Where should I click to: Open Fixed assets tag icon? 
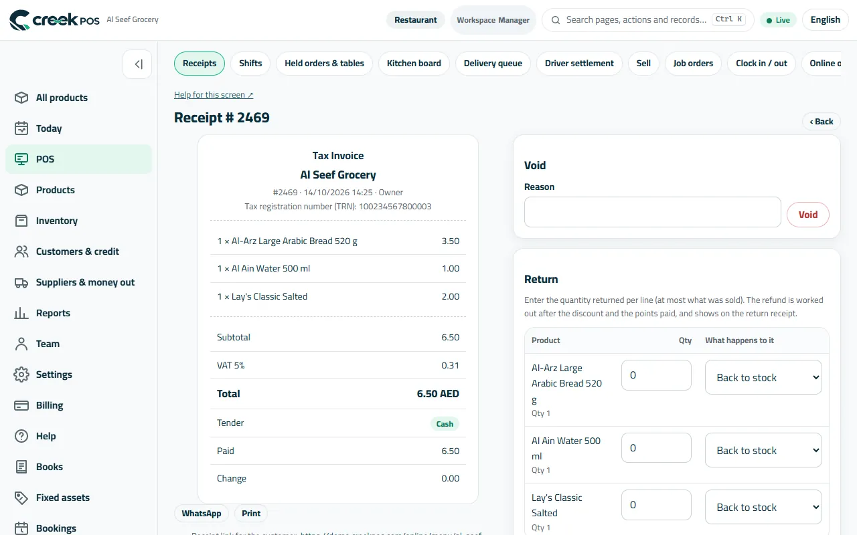(x=21, y=498)
